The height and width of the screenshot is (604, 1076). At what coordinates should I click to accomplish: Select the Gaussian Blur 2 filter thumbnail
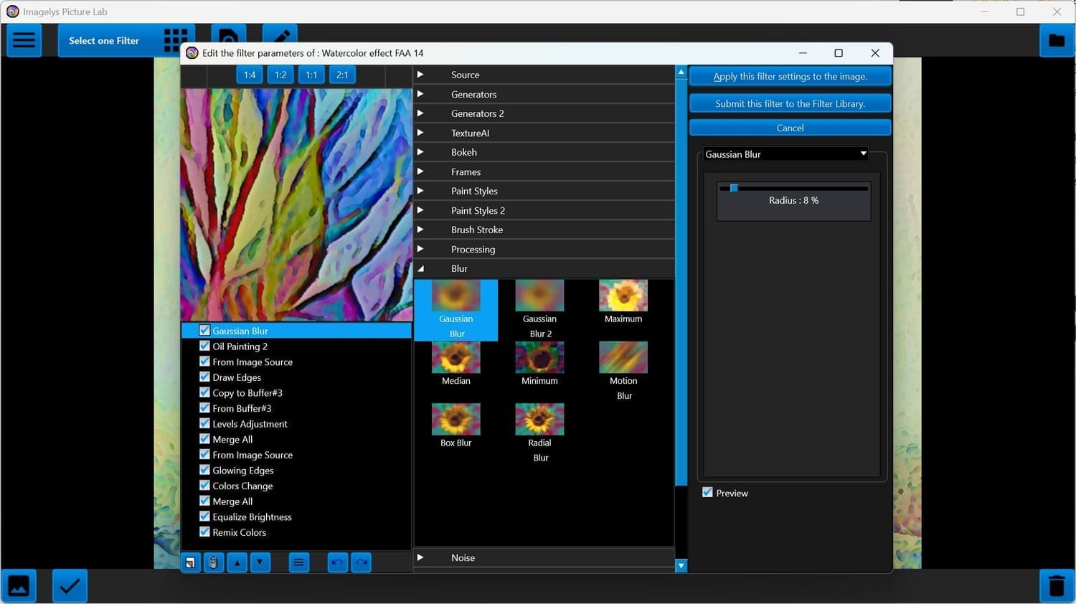click(539, 310)
